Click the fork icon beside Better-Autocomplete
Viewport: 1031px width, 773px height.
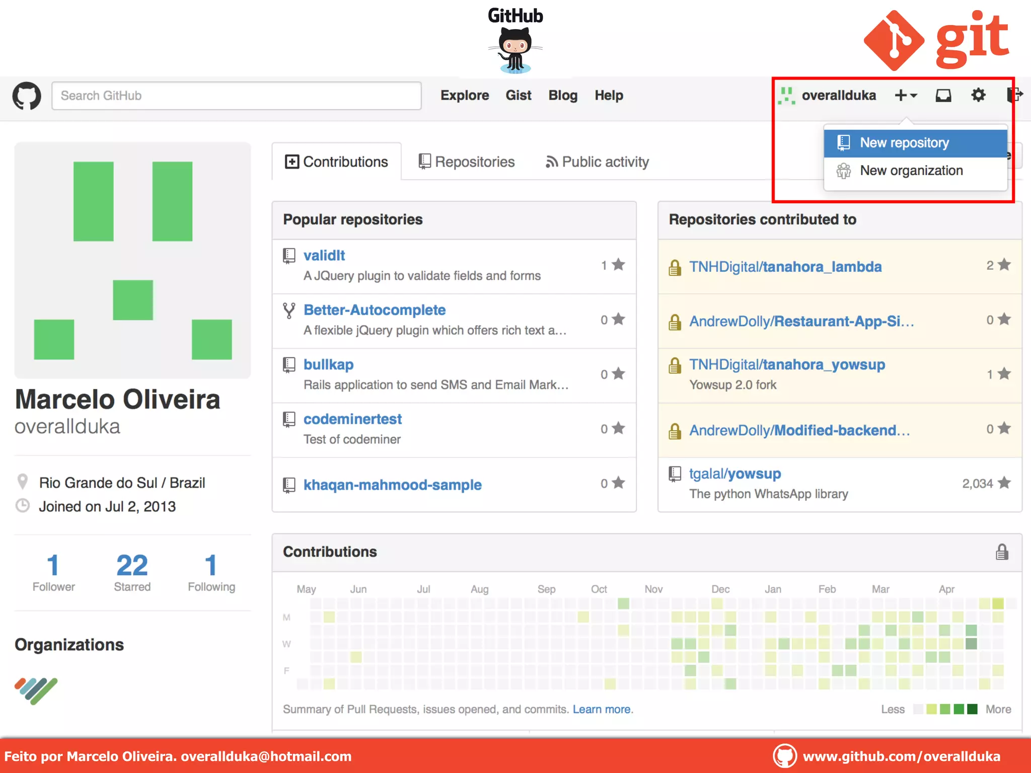(289, 311)
